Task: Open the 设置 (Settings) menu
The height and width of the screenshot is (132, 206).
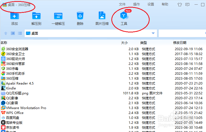Action: click(x=151, y=4)
